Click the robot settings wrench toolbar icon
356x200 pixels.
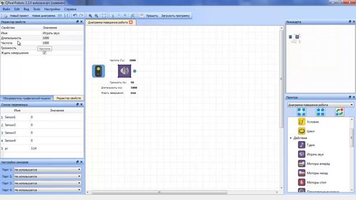tap(132, 16)
